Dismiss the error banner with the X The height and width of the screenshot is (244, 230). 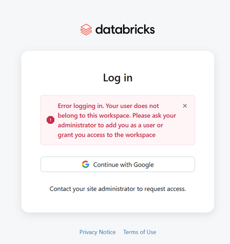tap(185, 106)
